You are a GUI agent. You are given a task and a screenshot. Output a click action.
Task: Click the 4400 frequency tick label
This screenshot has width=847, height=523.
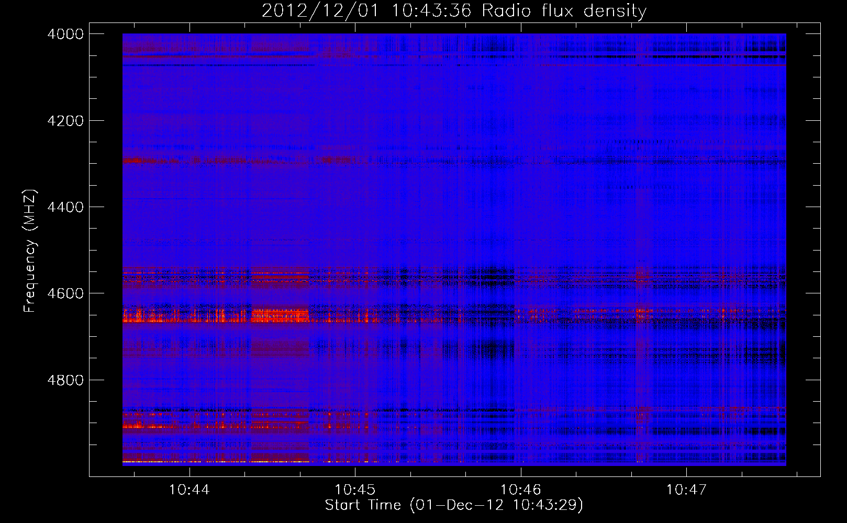click(65, 207)
